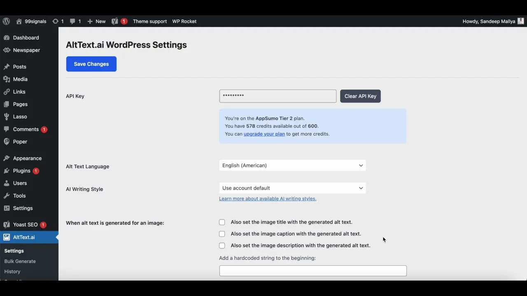Screen dimensions: 527x296
Task: Click the WordPress logo in the admin bar
Action: (x=6, y=21)
